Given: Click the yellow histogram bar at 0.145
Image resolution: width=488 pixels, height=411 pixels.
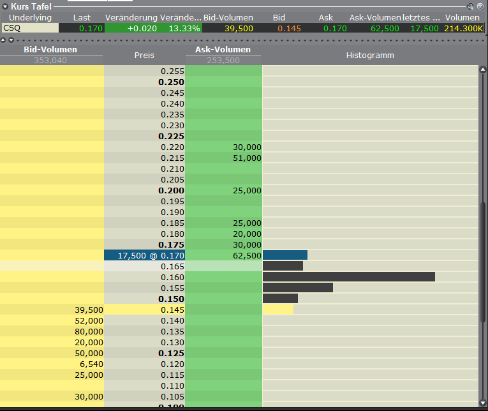Looking at the screenshot, I should (277, 310).
